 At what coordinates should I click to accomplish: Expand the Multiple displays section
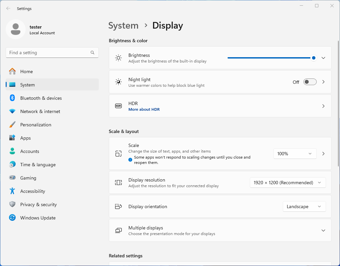click(x=323, y=230)
